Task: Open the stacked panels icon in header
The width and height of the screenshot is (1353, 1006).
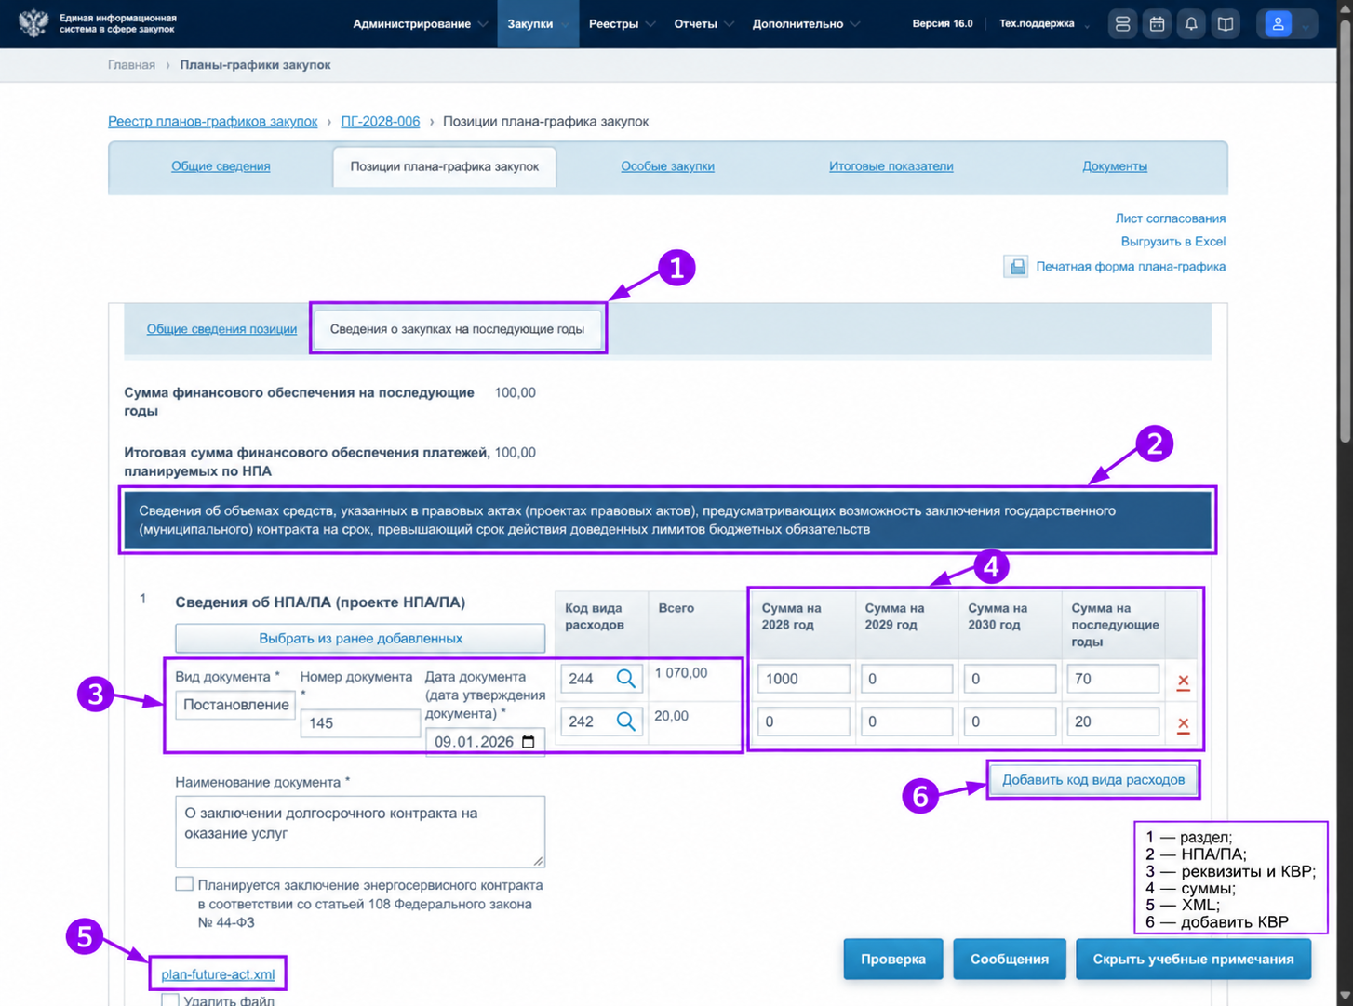Action: tap(1122, 24)
